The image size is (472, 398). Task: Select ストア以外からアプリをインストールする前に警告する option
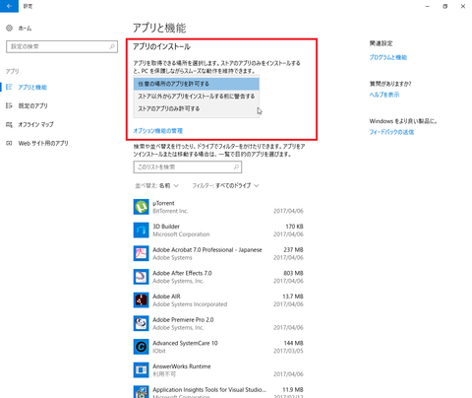coord(197,97)
